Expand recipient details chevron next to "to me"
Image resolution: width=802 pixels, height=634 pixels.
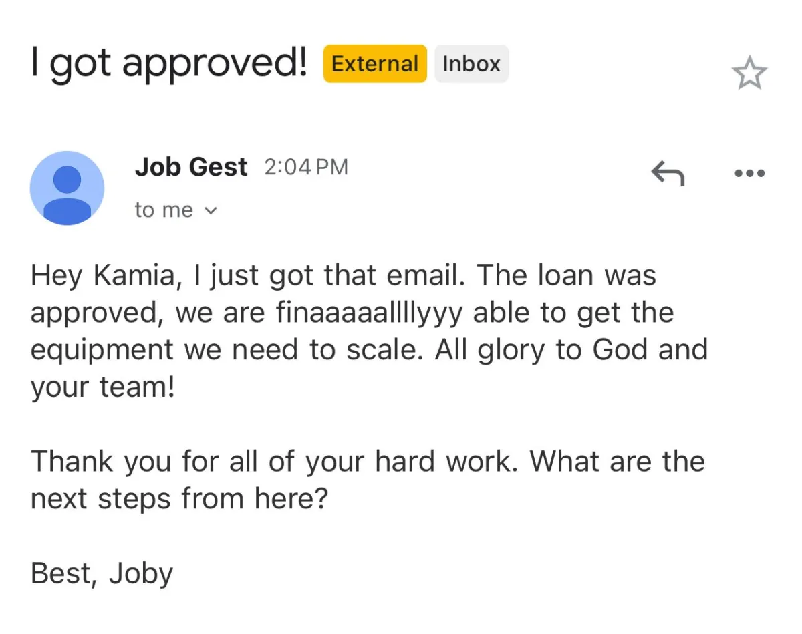[x=211, y=211]
